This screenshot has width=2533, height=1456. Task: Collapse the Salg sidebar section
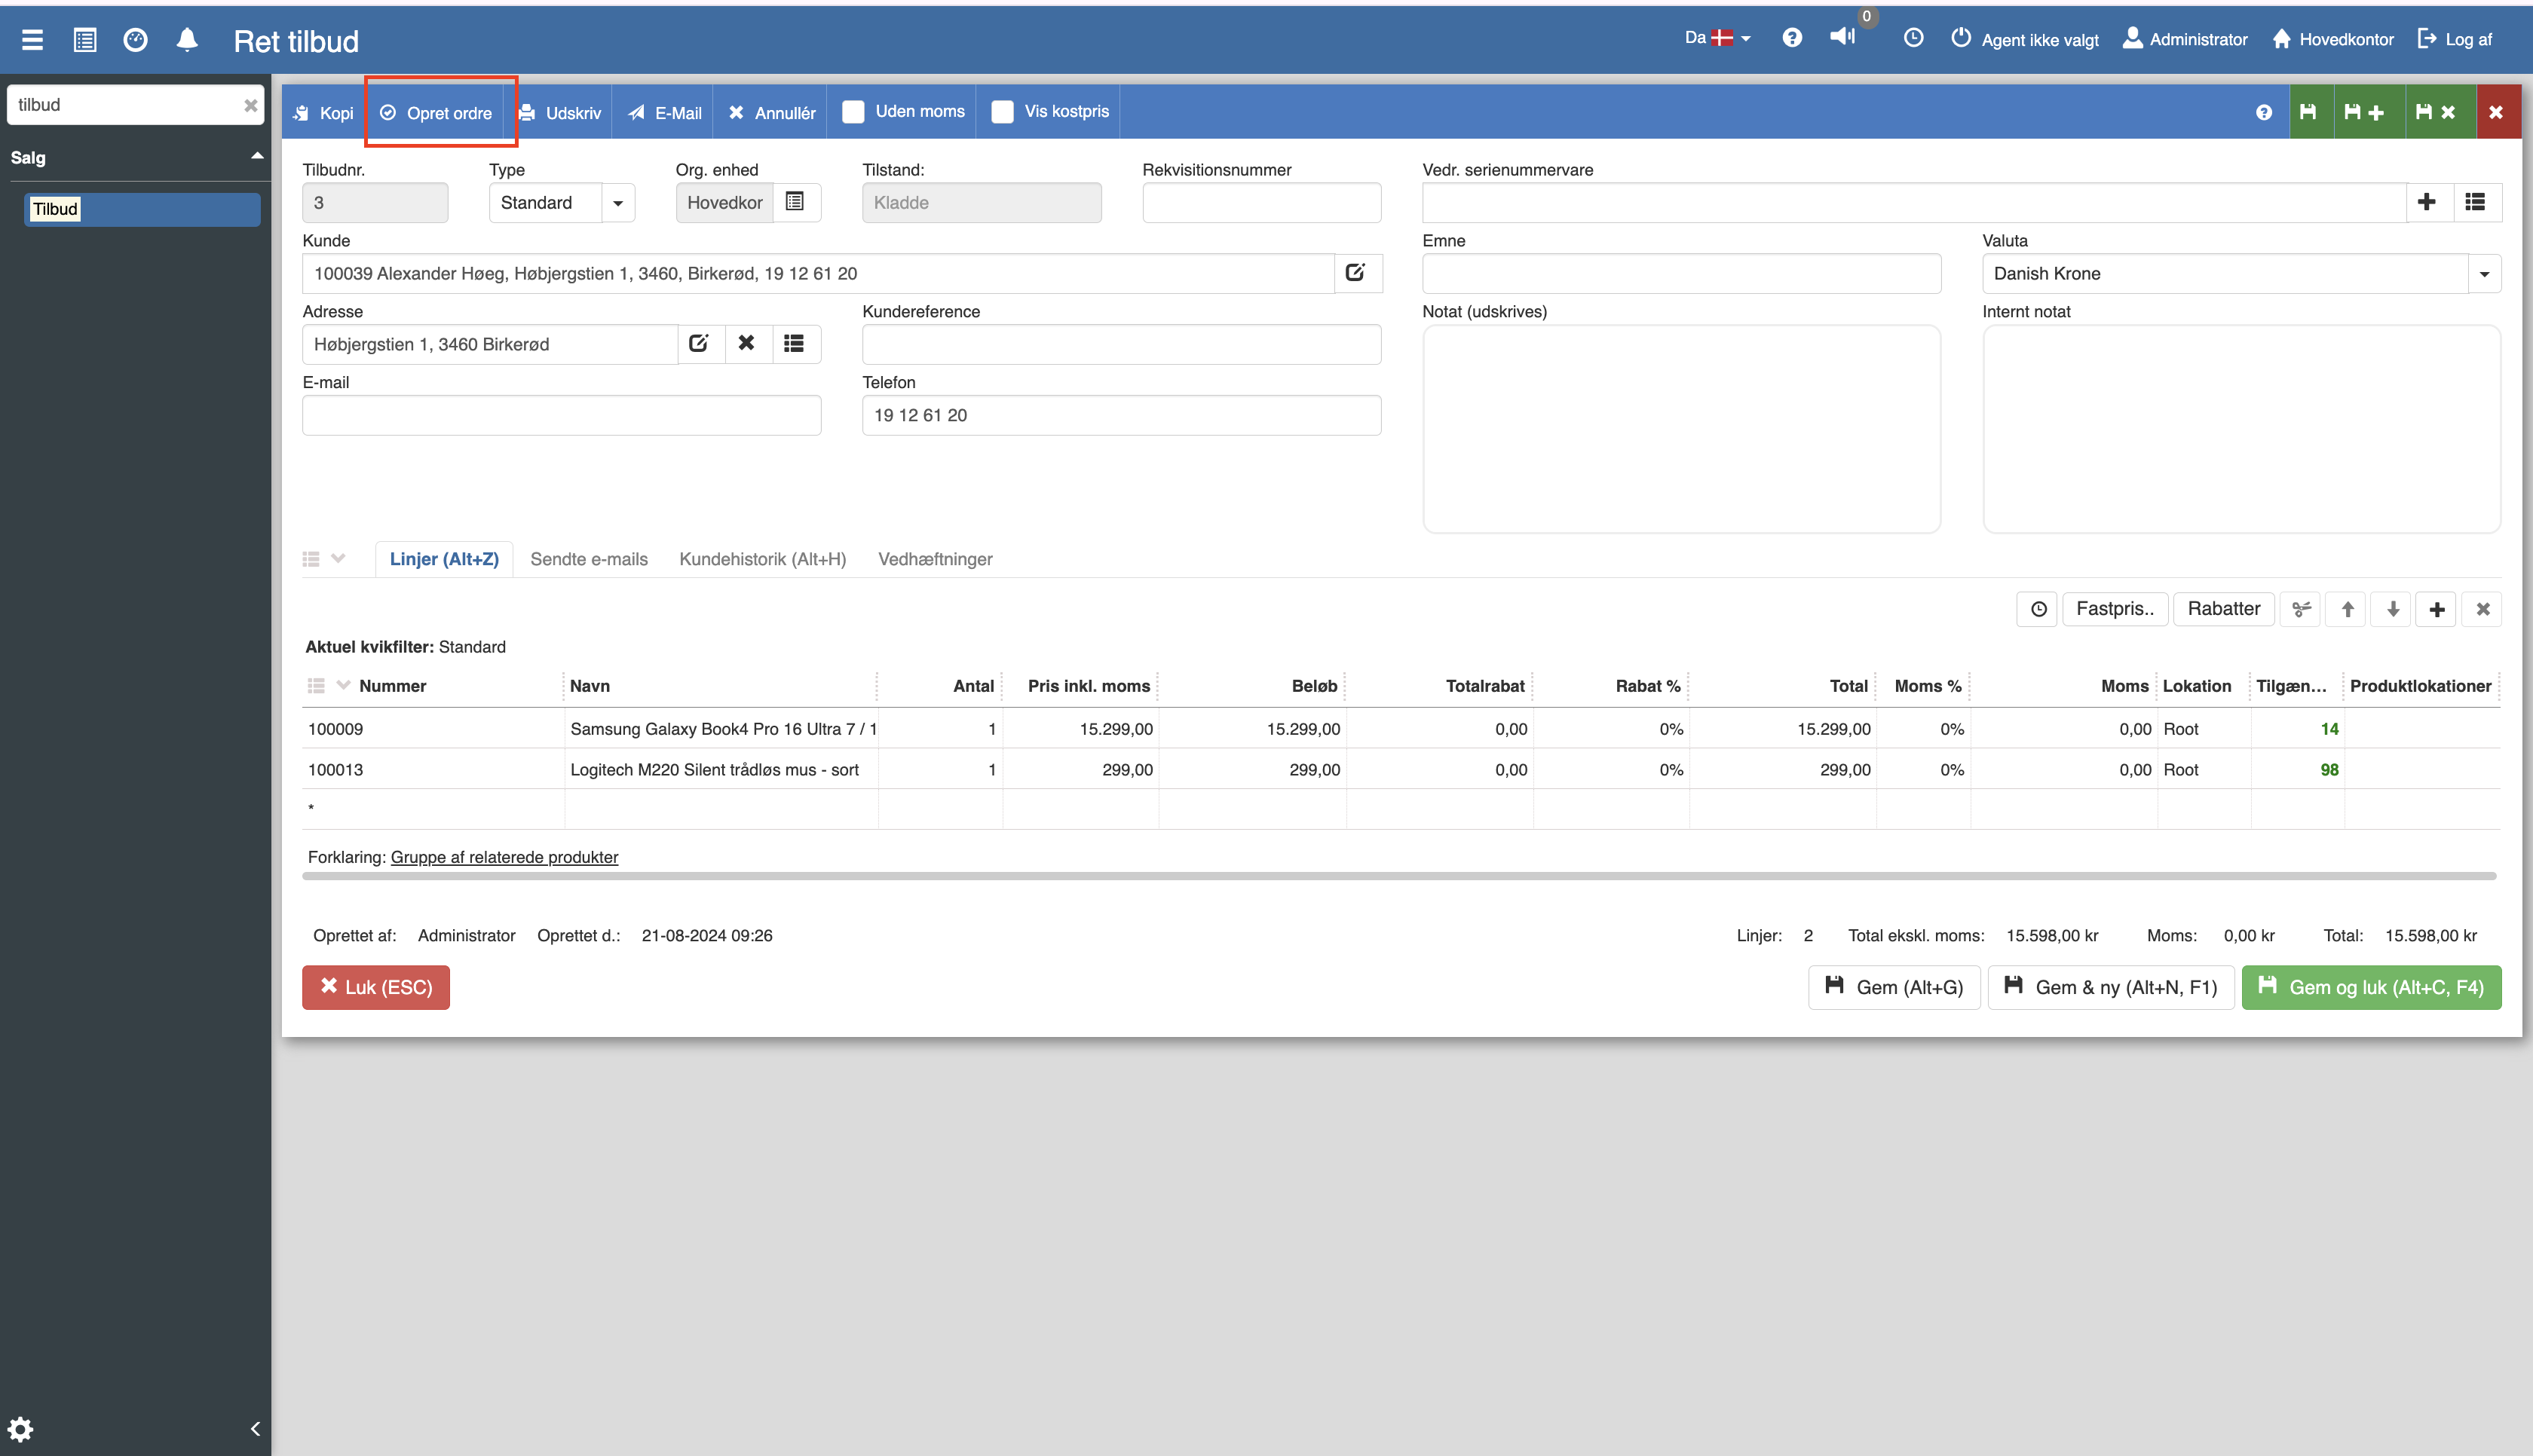click(257, 157)
